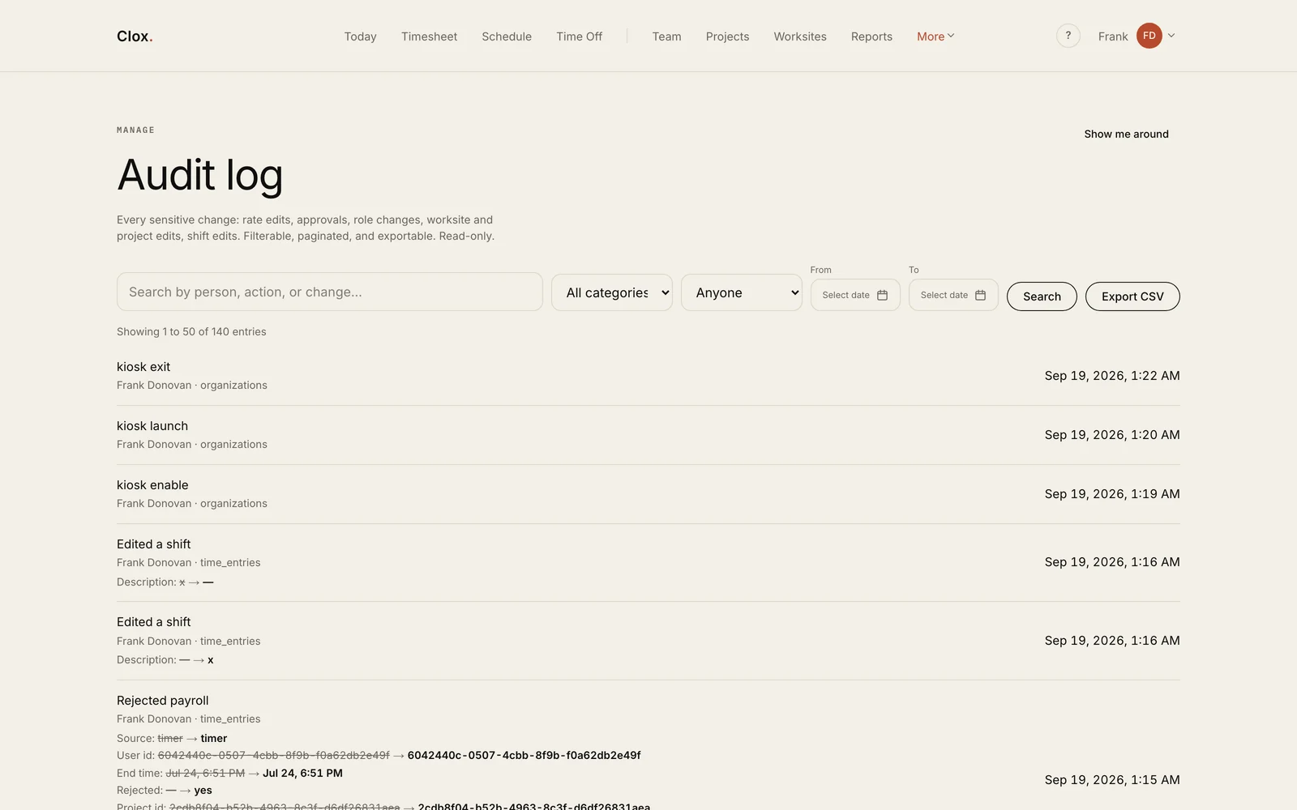Click timestamp Sep 19, 2026, 1:15 AM
This screenshot has height=810, width=1297.
pos(1112,780)
